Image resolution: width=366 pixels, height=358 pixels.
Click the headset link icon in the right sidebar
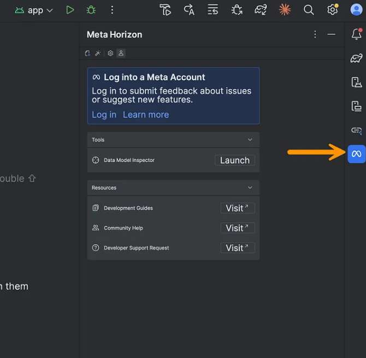pos(356,130)
